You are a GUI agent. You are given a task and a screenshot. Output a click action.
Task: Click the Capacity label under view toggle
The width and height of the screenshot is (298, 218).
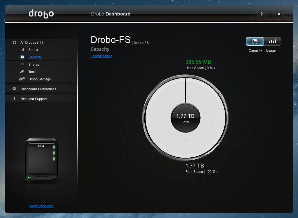(x=255, y=50)
